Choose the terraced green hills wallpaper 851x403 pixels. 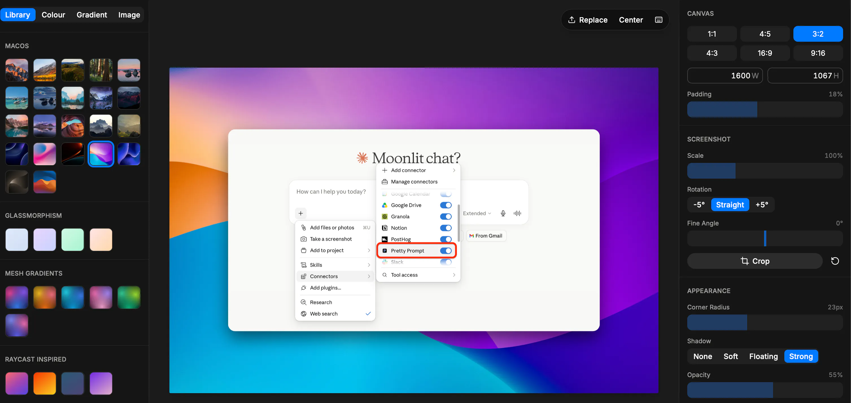coord(73,70)
